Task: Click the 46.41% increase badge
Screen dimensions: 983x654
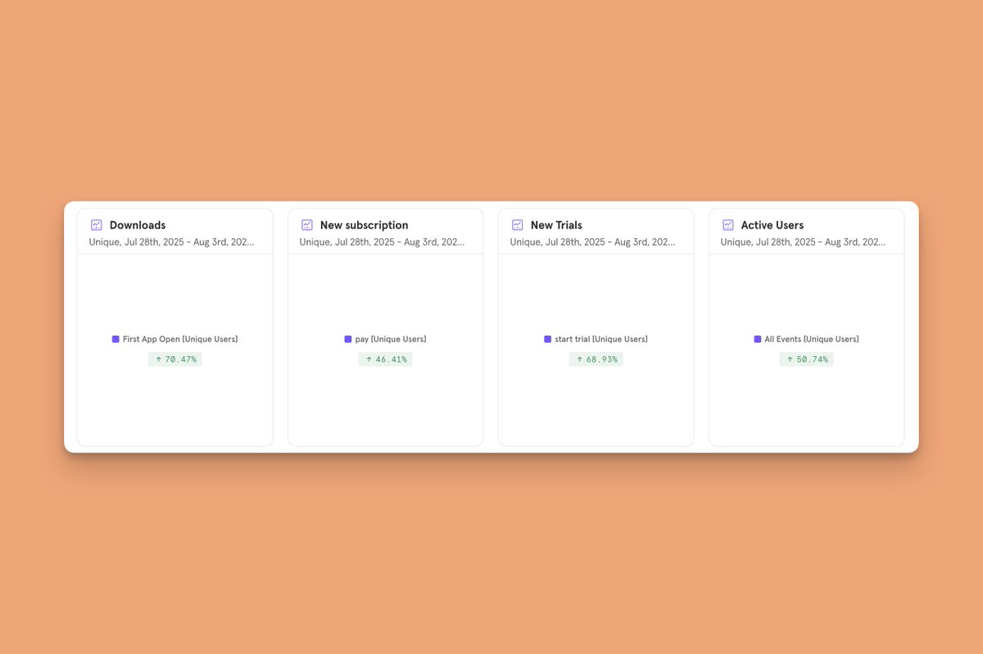Action: pyautogui.click(x=386, y=359)
